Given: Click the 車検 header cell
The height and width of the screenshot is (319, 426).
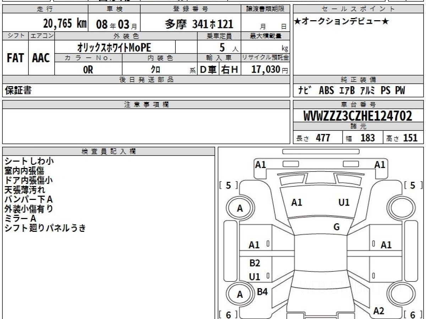Looking at the screenshot, I should [x=114, y=9].
